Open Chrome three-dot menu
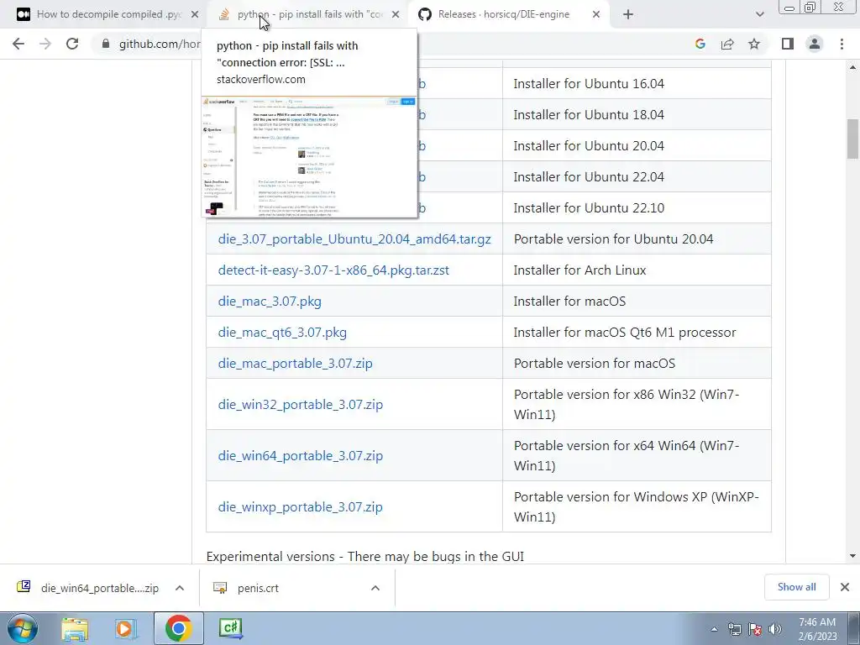The width and height of the screenshot is (860, 645). click(x=842, y=44)
